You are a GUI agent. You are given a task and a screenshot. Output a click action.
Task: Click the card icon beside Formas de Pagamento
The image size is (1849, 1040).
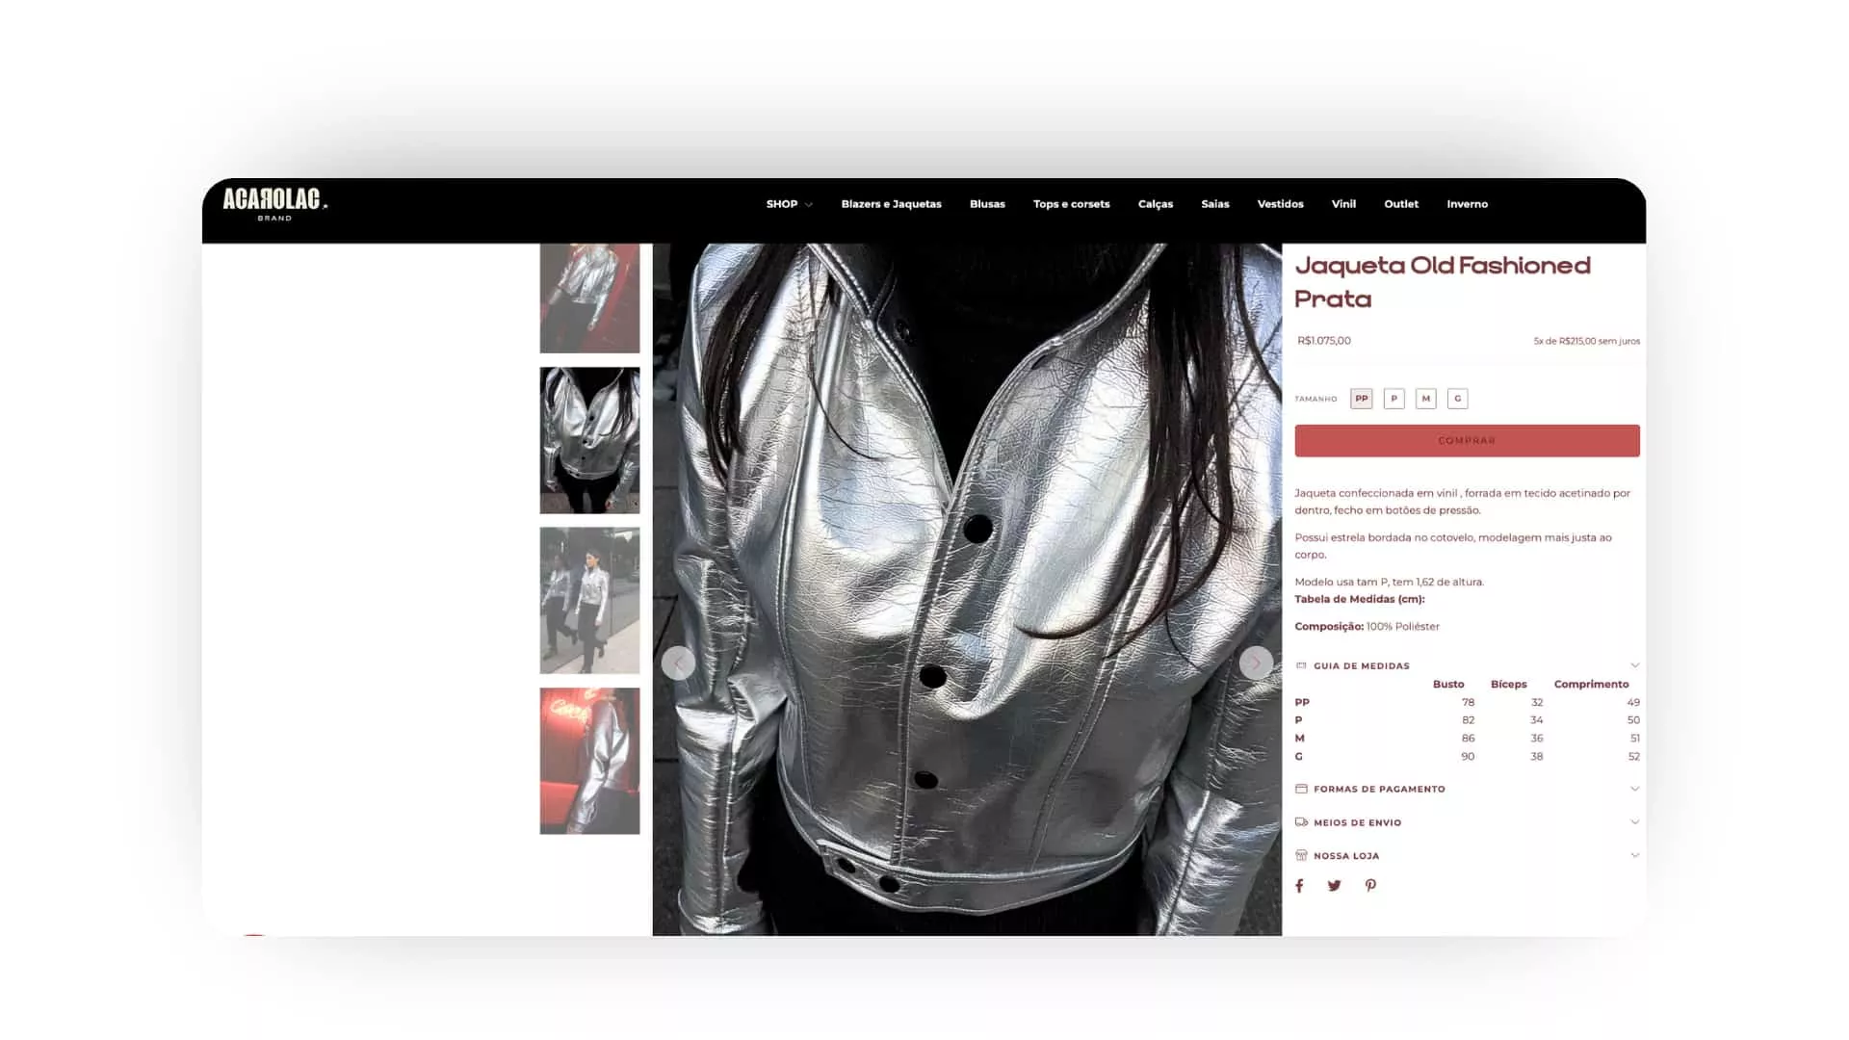coord(1302,789)
